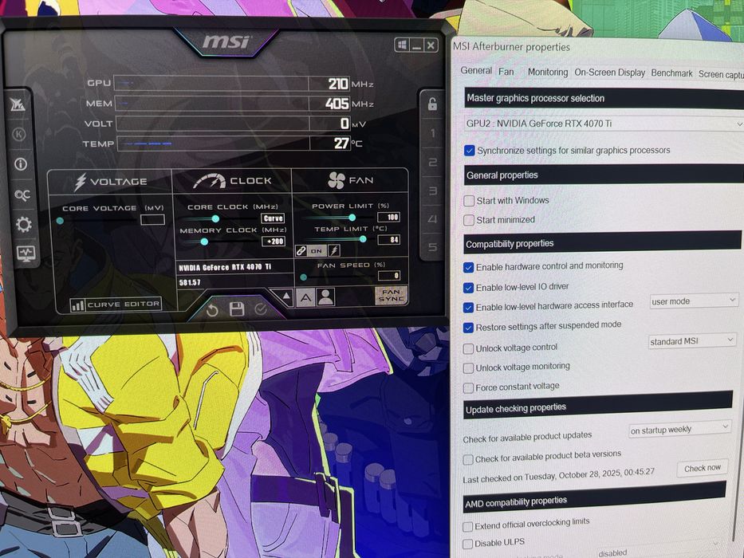Open the 'standard MSI' dropdown
The width and height of the screenshot is (744, 558).
(x=692, y=341)
